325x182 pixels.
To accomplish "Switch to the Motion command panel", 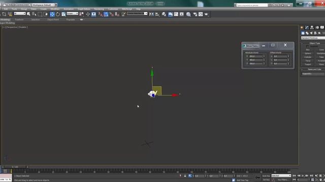I will coord(317,27).
